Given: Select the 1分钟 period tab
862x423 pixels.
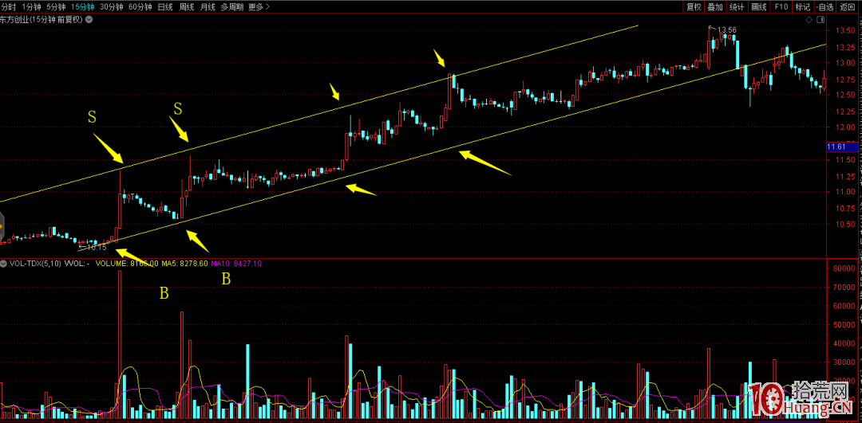Looking at the screenshot, I should pyautogui.click(x=31, y=7).
